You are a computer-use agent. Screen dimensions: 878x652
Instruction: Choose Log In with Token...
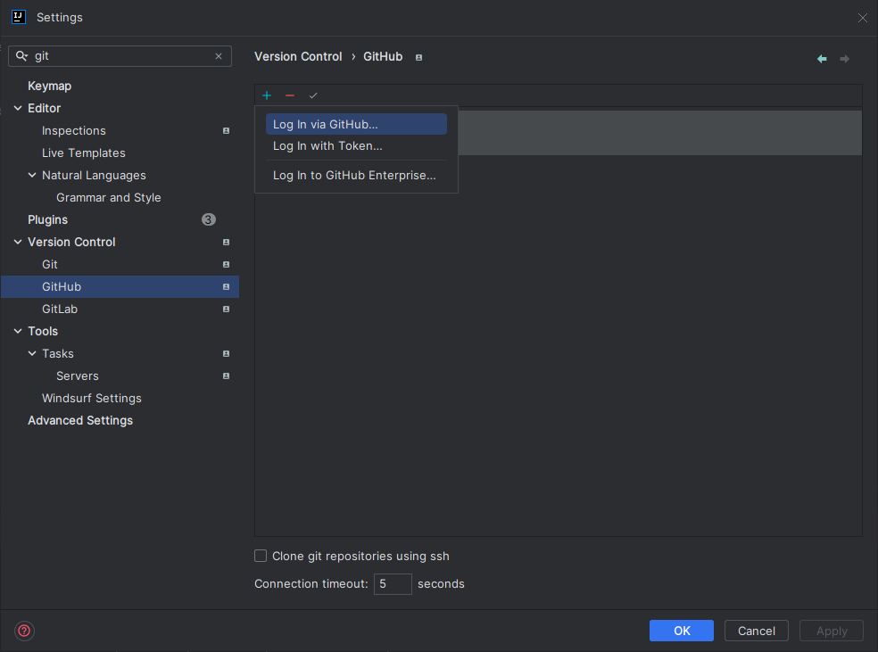(x=356, y=146)
